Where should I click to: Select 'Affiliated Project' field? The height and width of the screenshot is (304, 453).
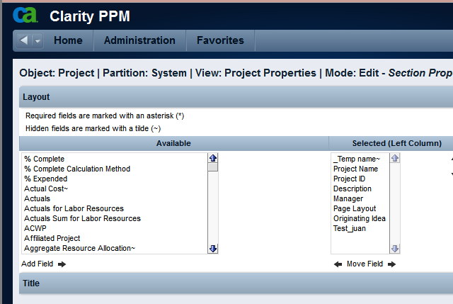[52, 238]
